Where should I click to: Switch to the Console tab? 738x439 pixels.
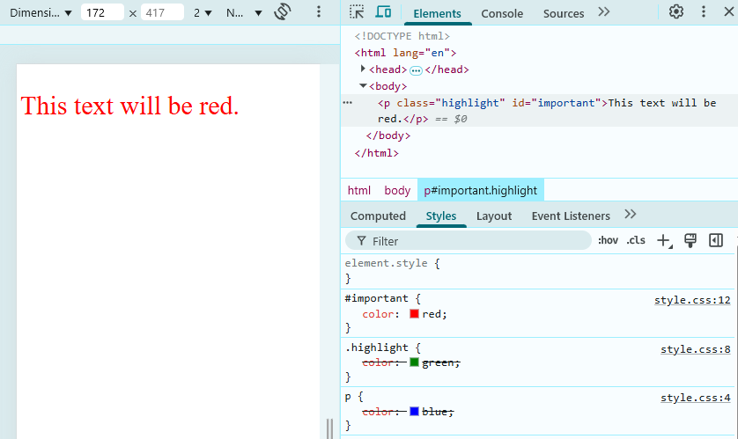point(502,13)
